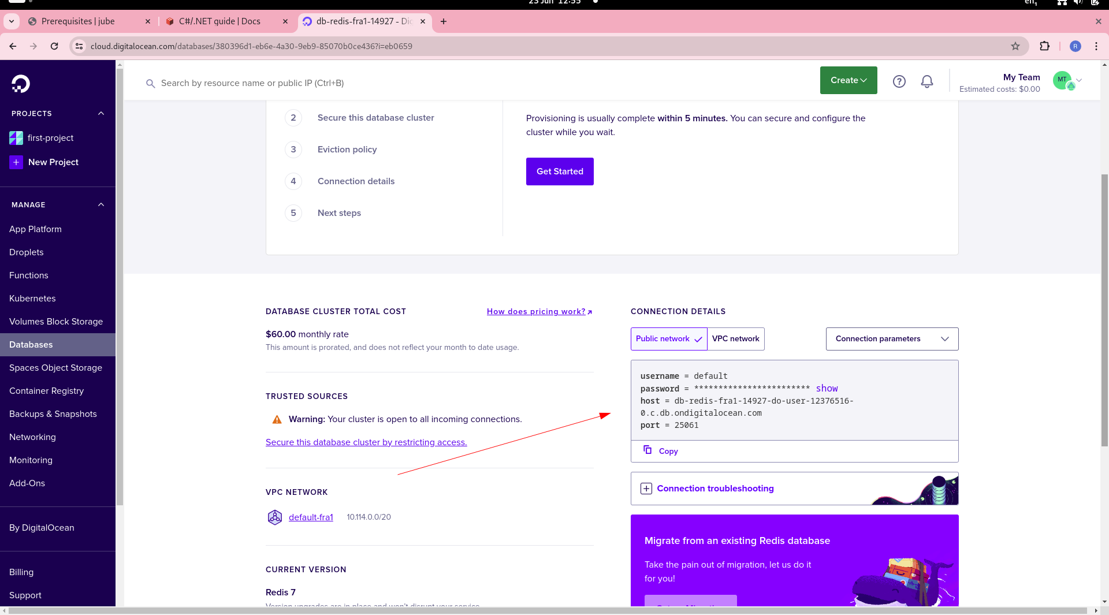Open the Create dropdown button
Screen dimensions: 1109x615
849,80
